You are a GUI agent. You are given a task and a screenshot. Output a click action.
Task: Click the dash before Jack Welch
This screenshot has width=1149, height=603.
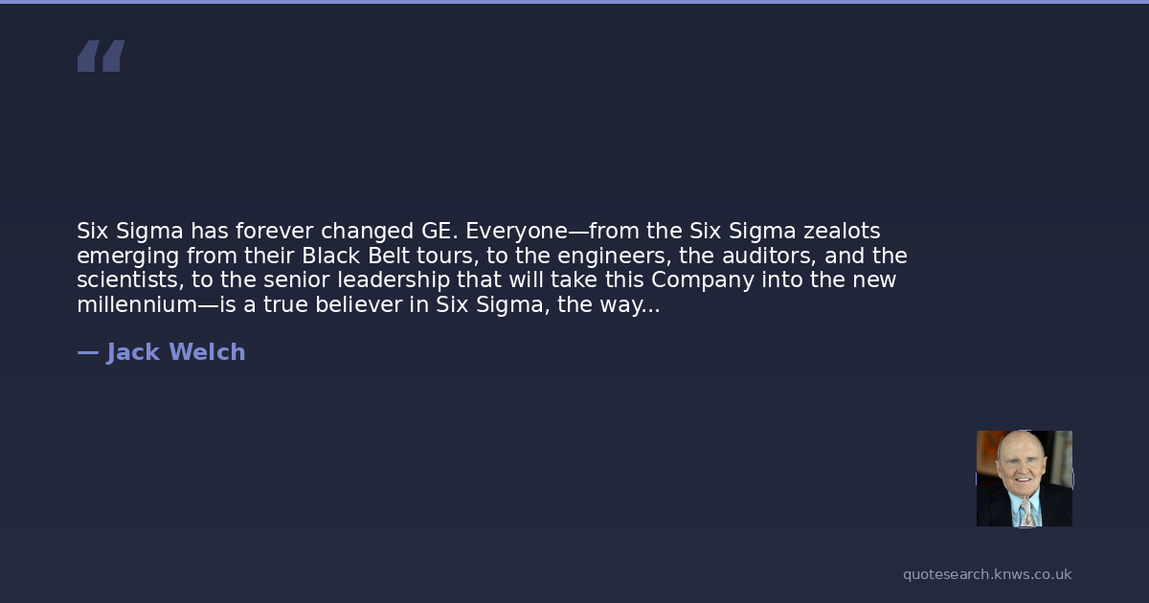click(x=87, y=352)
